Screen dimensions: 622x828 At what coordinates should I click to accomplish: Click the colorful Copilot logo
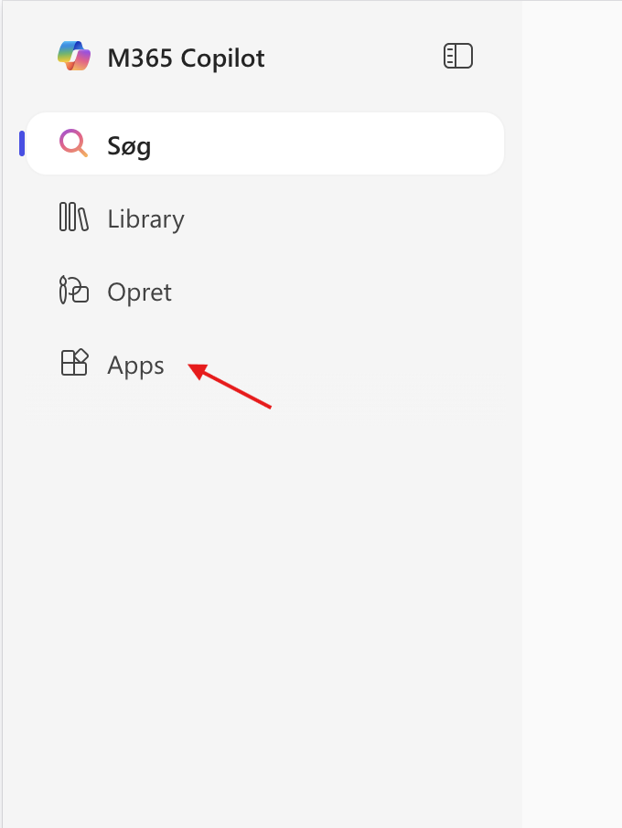[74, 57]
